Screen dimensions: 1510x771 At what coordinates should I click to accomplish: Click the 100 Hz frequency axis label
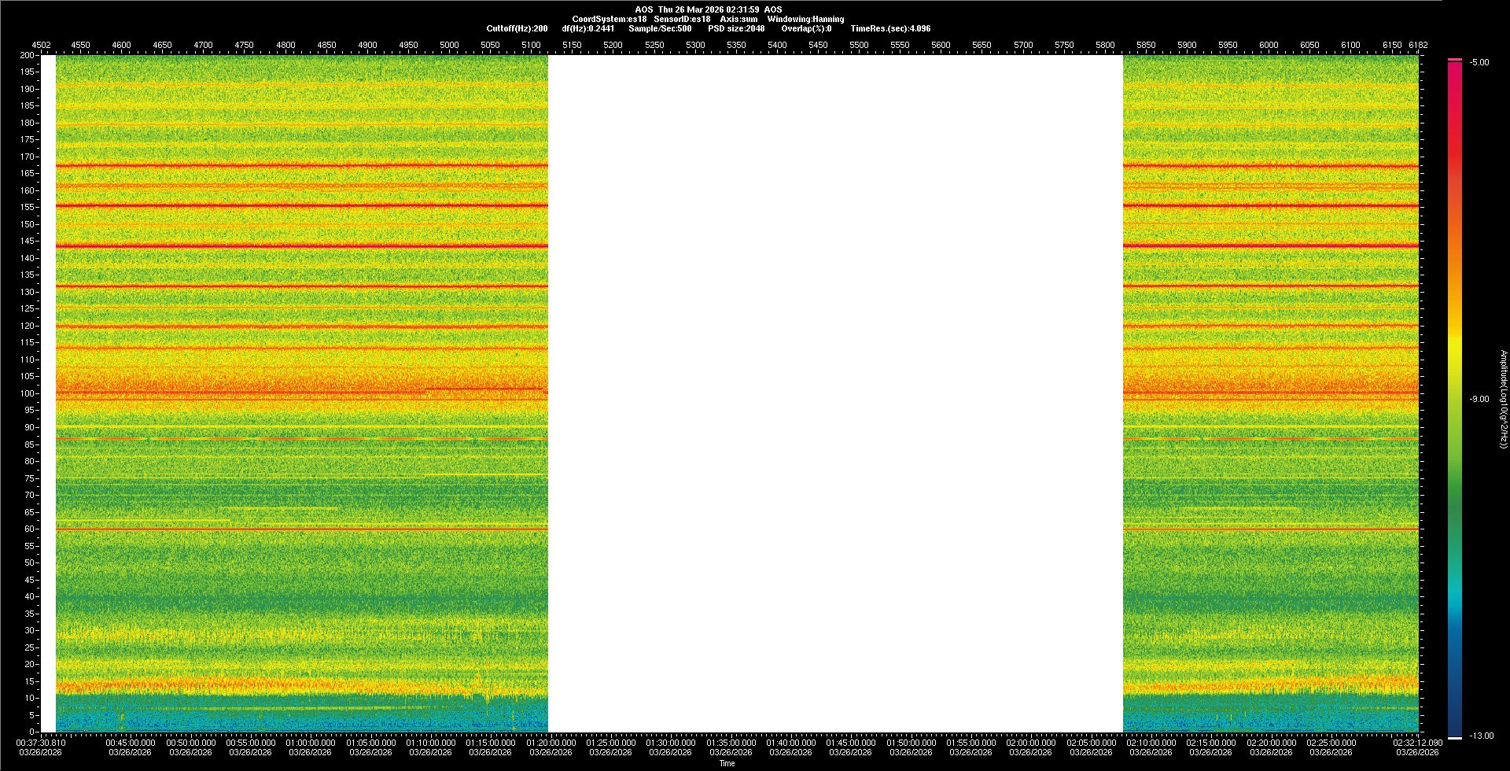tap(28, 393)
